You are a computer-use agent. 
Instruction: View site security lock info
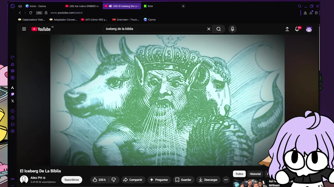pyautogui.click(x=46, y=13)
